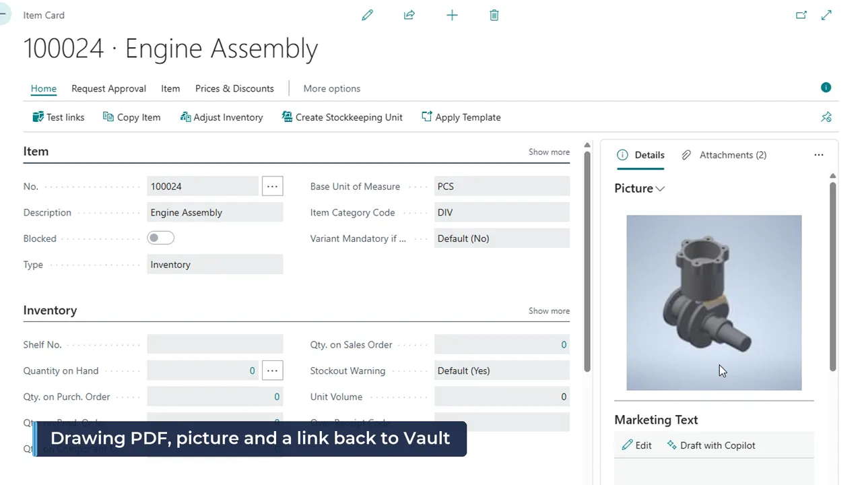
Task: Click More options
Action: coord(332,88)
